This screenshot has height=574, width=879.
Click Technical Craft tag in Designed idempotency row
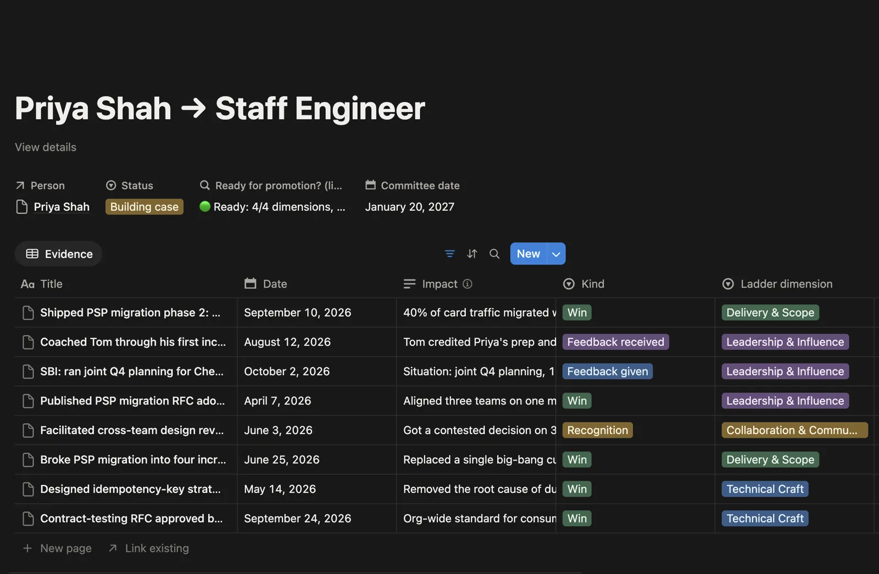[x=765, y=489]
